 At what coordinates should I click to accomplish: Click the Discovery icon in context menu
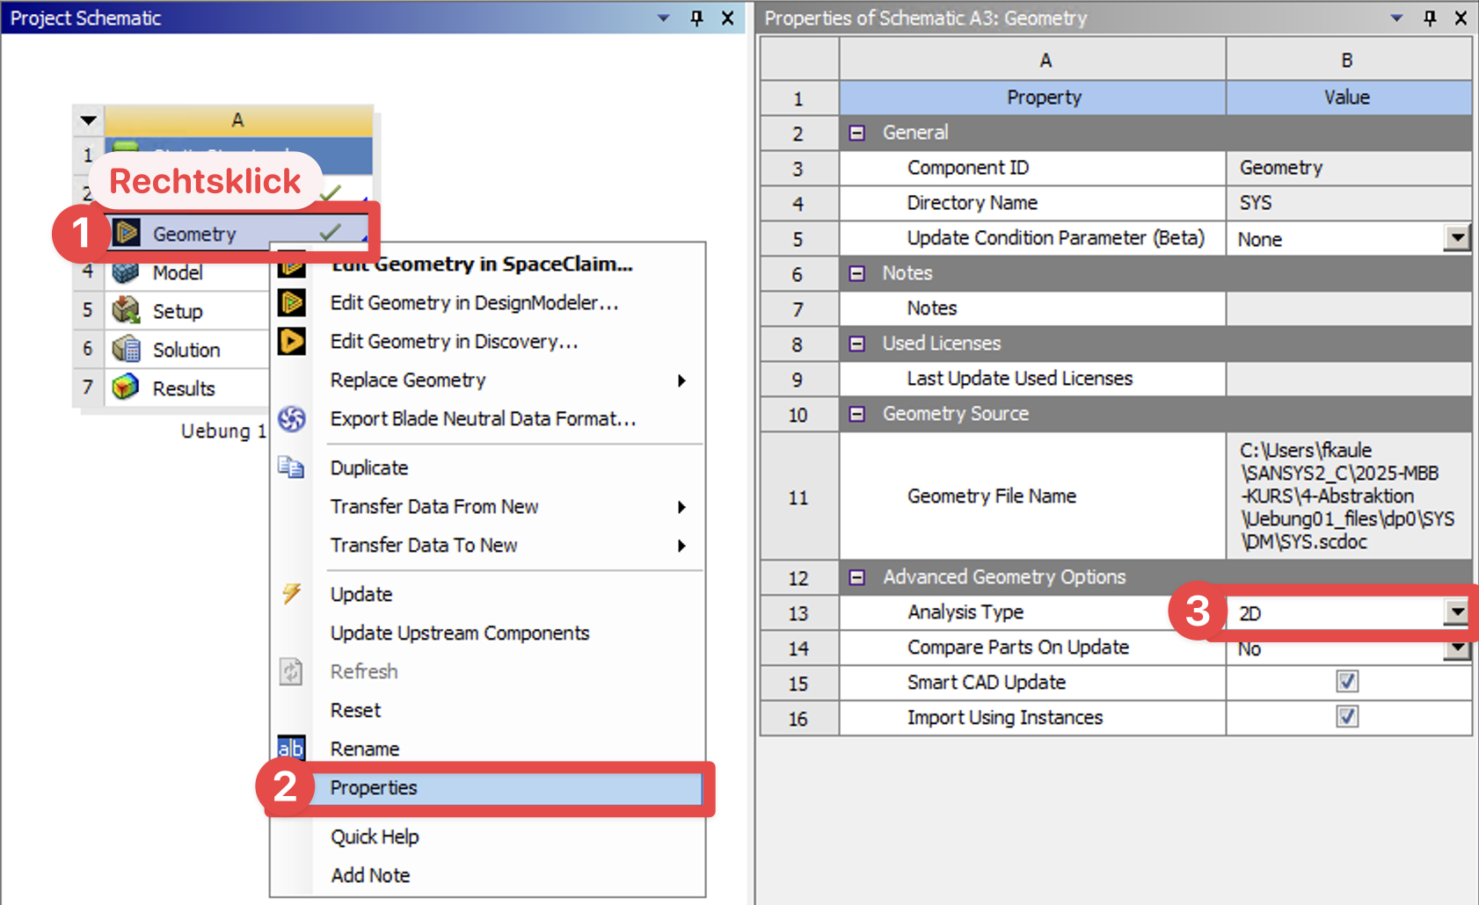[x=292, y=341]
